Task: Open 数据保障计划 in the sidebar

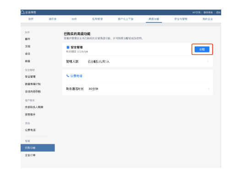Action: point(33,84)
